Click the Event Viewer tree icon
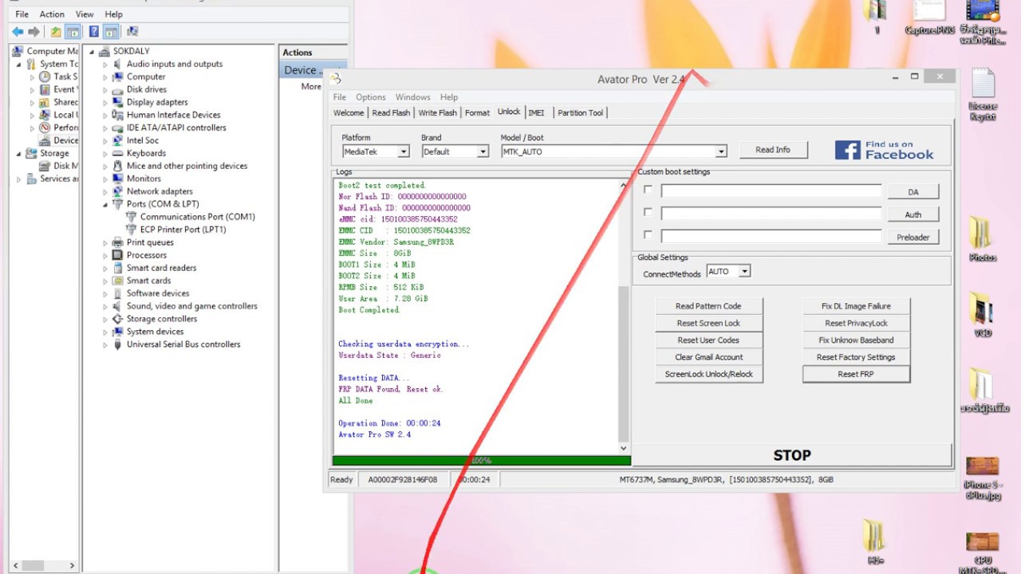1021x574 pixels. click(x=45, y=89)
